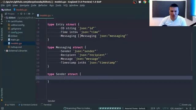Select External Libraries in project tree

pos(18,51)
